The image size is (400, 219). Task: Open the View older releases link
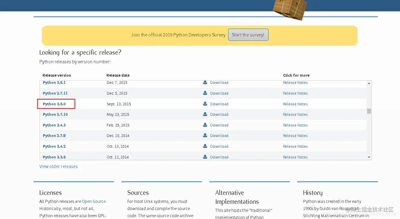point(59,166)
